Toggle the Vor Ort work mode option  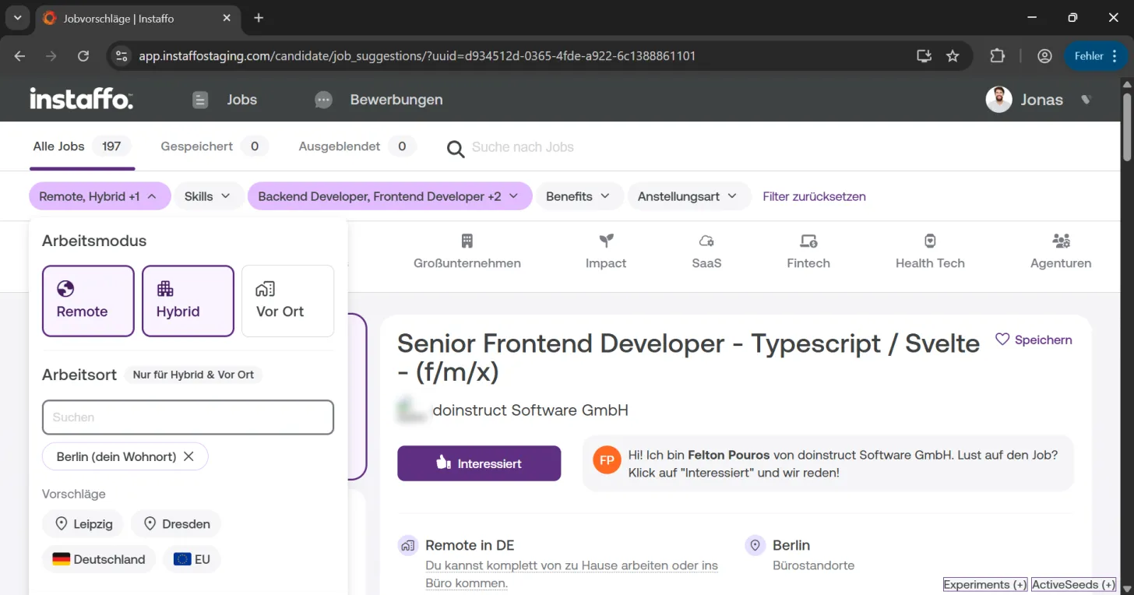[x=287, y=301]
